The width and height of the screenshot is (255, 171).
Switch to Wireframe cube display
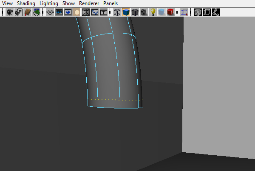117,12
